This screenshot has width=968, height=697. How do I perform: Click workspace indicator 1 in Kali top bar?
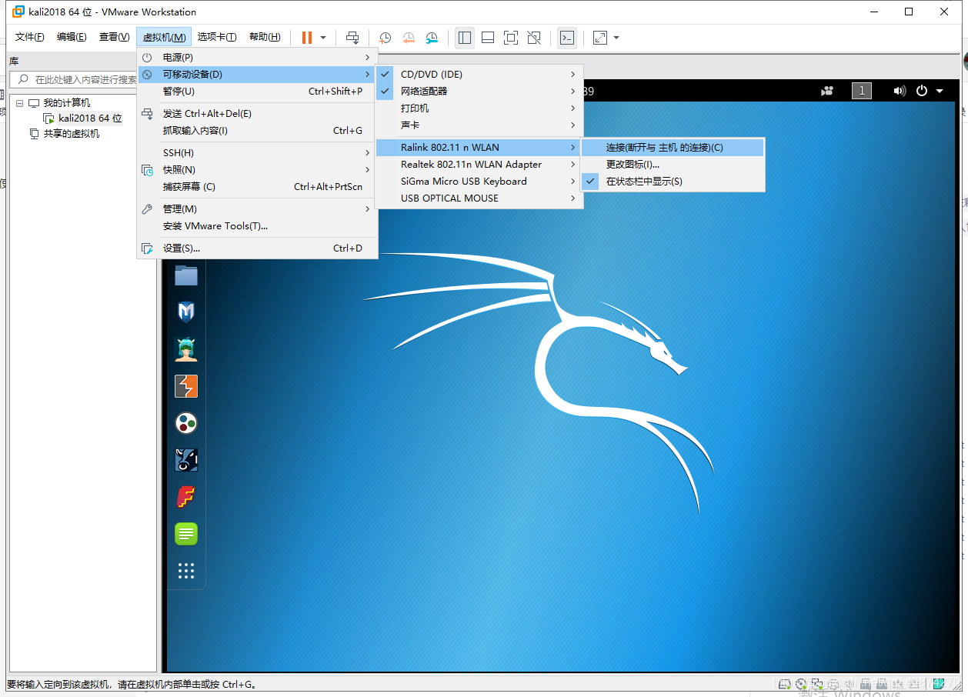[862, 91]
